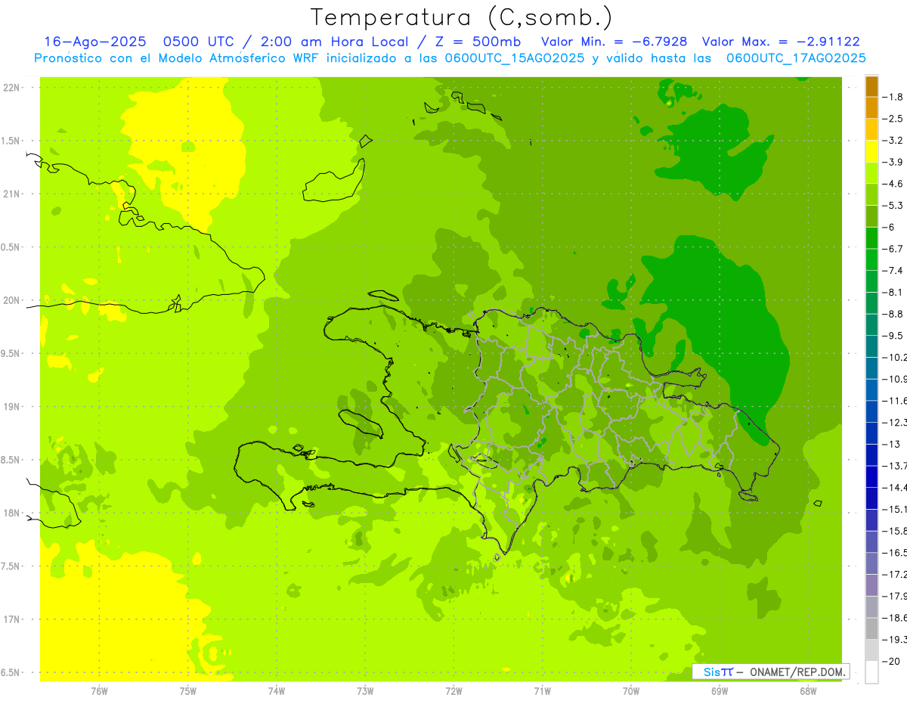Click 'Valor Max. = -2.91122' text

(781, 42)
